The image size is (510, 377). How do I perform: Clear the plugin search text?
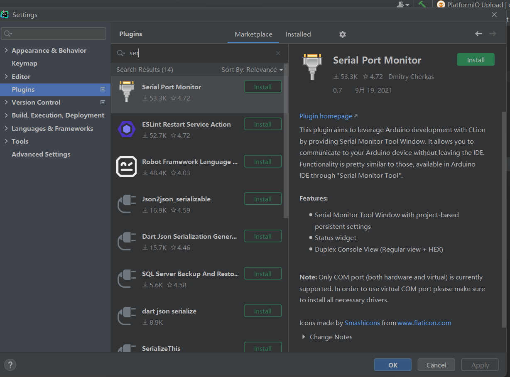278,53
